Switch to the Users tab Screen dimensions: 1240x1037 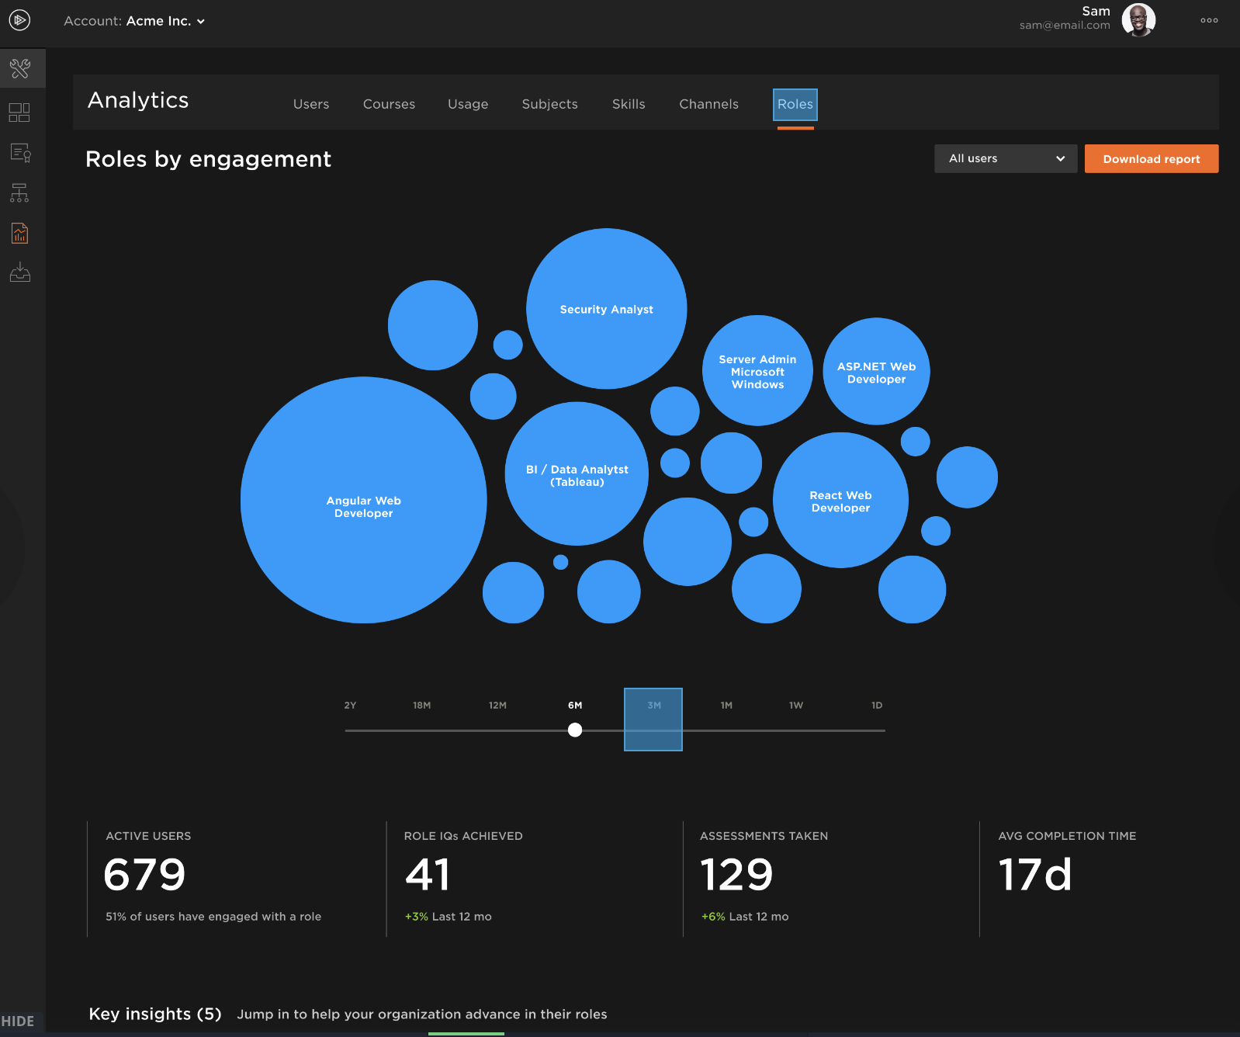[x=311, y=104]
